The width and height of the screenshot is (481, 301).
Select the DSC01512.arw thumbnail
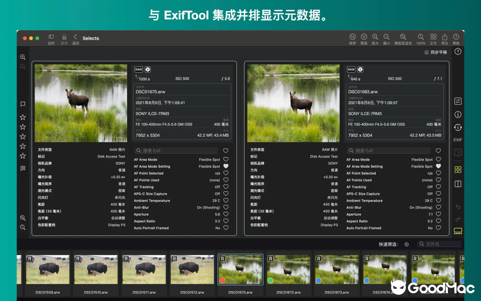point(192,269)
